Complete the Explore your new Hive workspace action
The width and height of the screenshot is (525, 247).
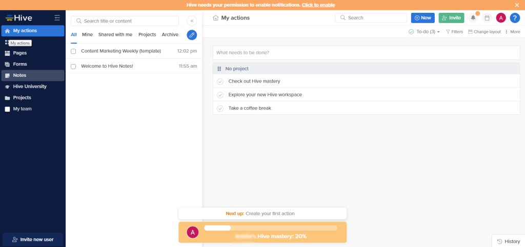pyautogui.click(x=220, y=95)
